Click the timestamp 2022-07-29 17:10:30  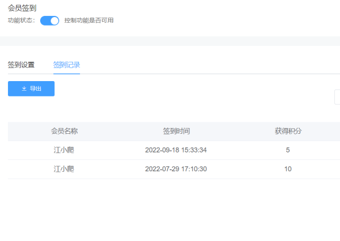tap(176, 169)
